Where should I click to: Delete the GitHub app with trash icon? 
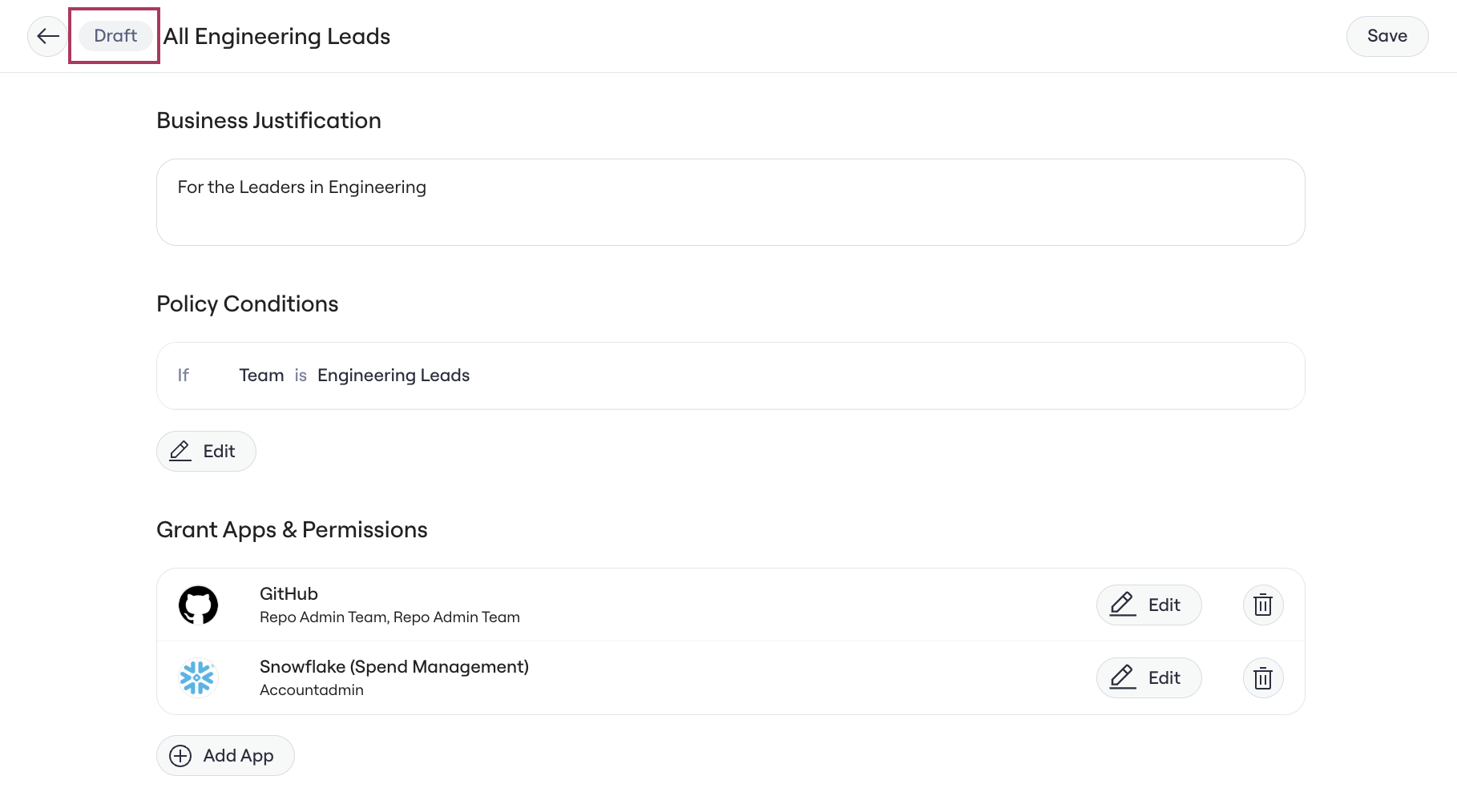[1263, 605]
